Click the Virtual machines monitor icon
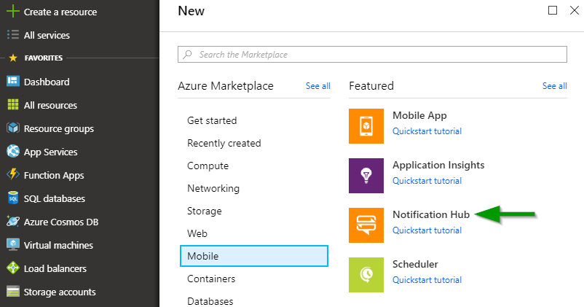Viewport: 584px width, 307px height. coord(13,245)
